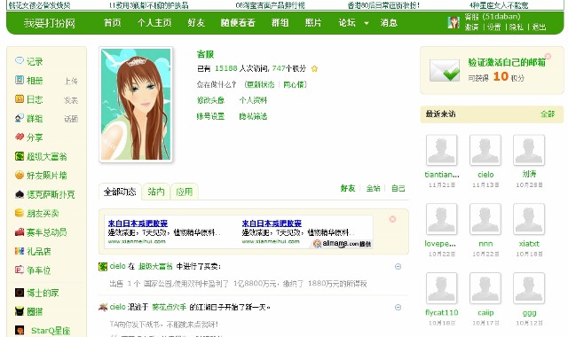
Task: Open visitor xiatxt's avatar
Action: point(529,219)
